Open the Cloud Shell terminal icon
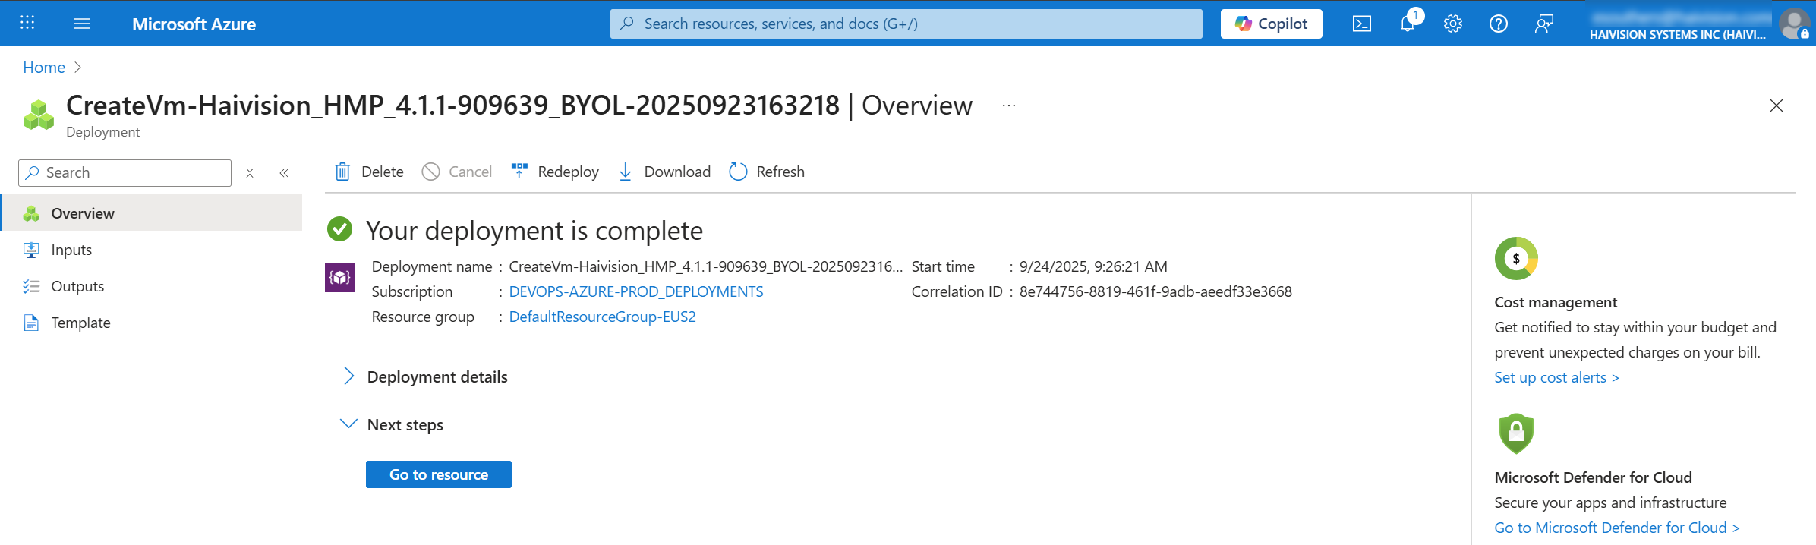 [x=1361, y=24]
